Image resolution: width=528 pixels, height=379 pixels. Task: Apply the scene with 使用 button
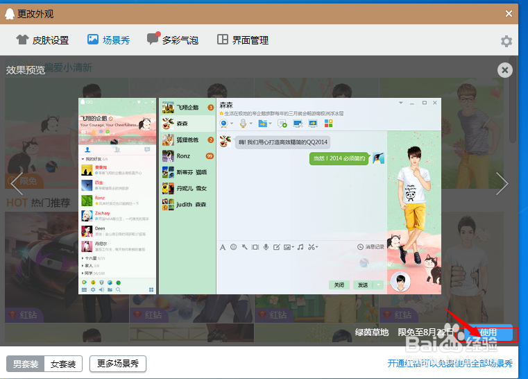488,333
